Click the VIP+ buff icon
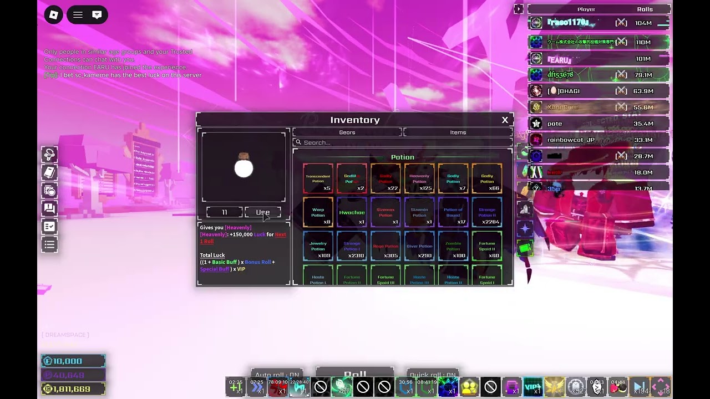Viewport: 710px width, 399px height. (533, 387)
